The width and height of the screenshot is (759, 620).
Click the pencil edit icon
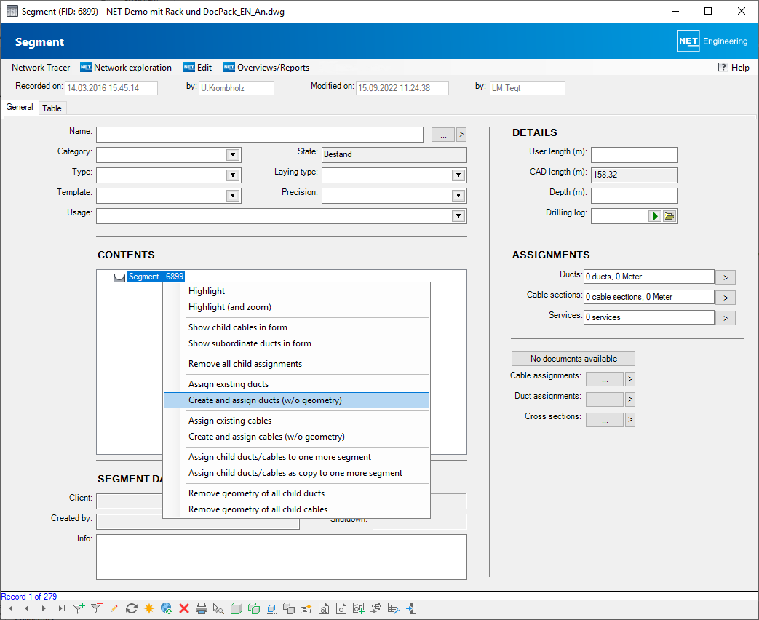(x=114, y=608)
